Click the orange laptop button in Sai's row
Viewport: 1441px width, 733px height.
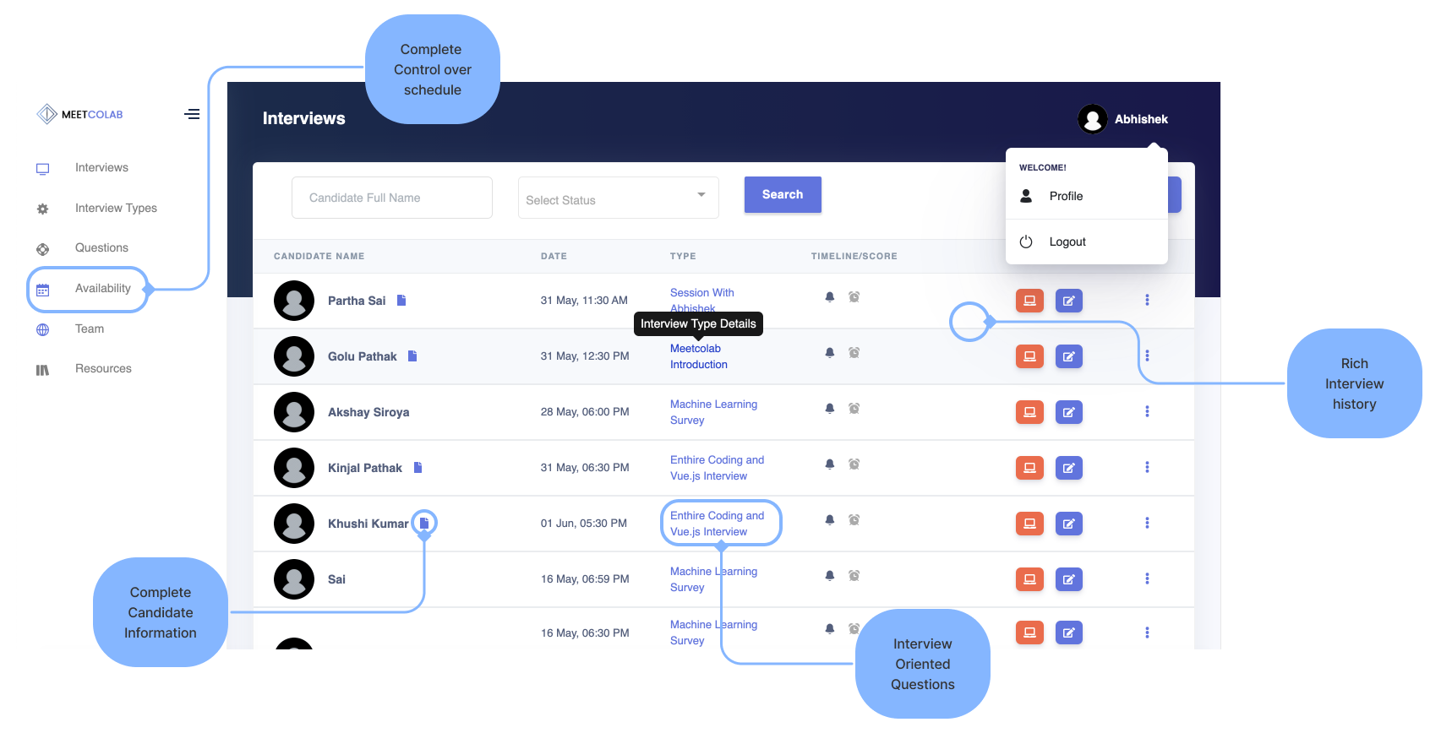pyautogui.click(x=1029, y=579)
